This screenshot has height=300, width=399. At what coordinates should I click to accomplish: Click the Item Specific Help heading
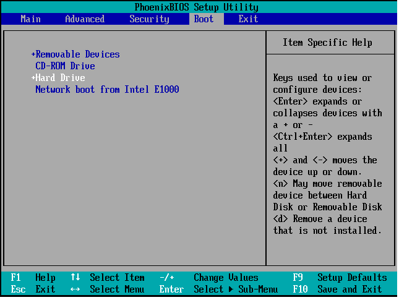[x=327, y=43]
